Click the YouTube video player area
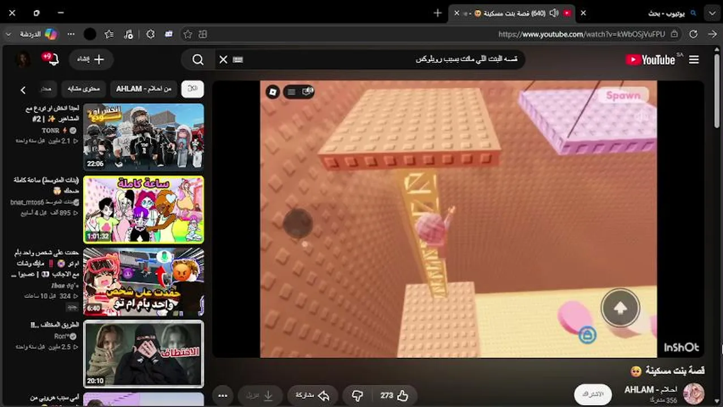723x407 pixels. (458, 219)
